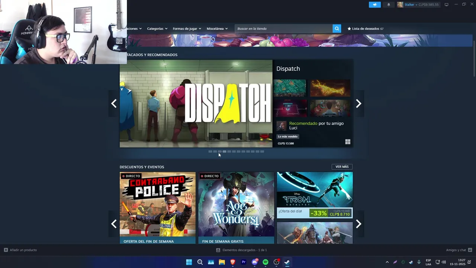Open Discord from taskbar
The width and height of the screenshot is (476, 268).
click(255, 262)
